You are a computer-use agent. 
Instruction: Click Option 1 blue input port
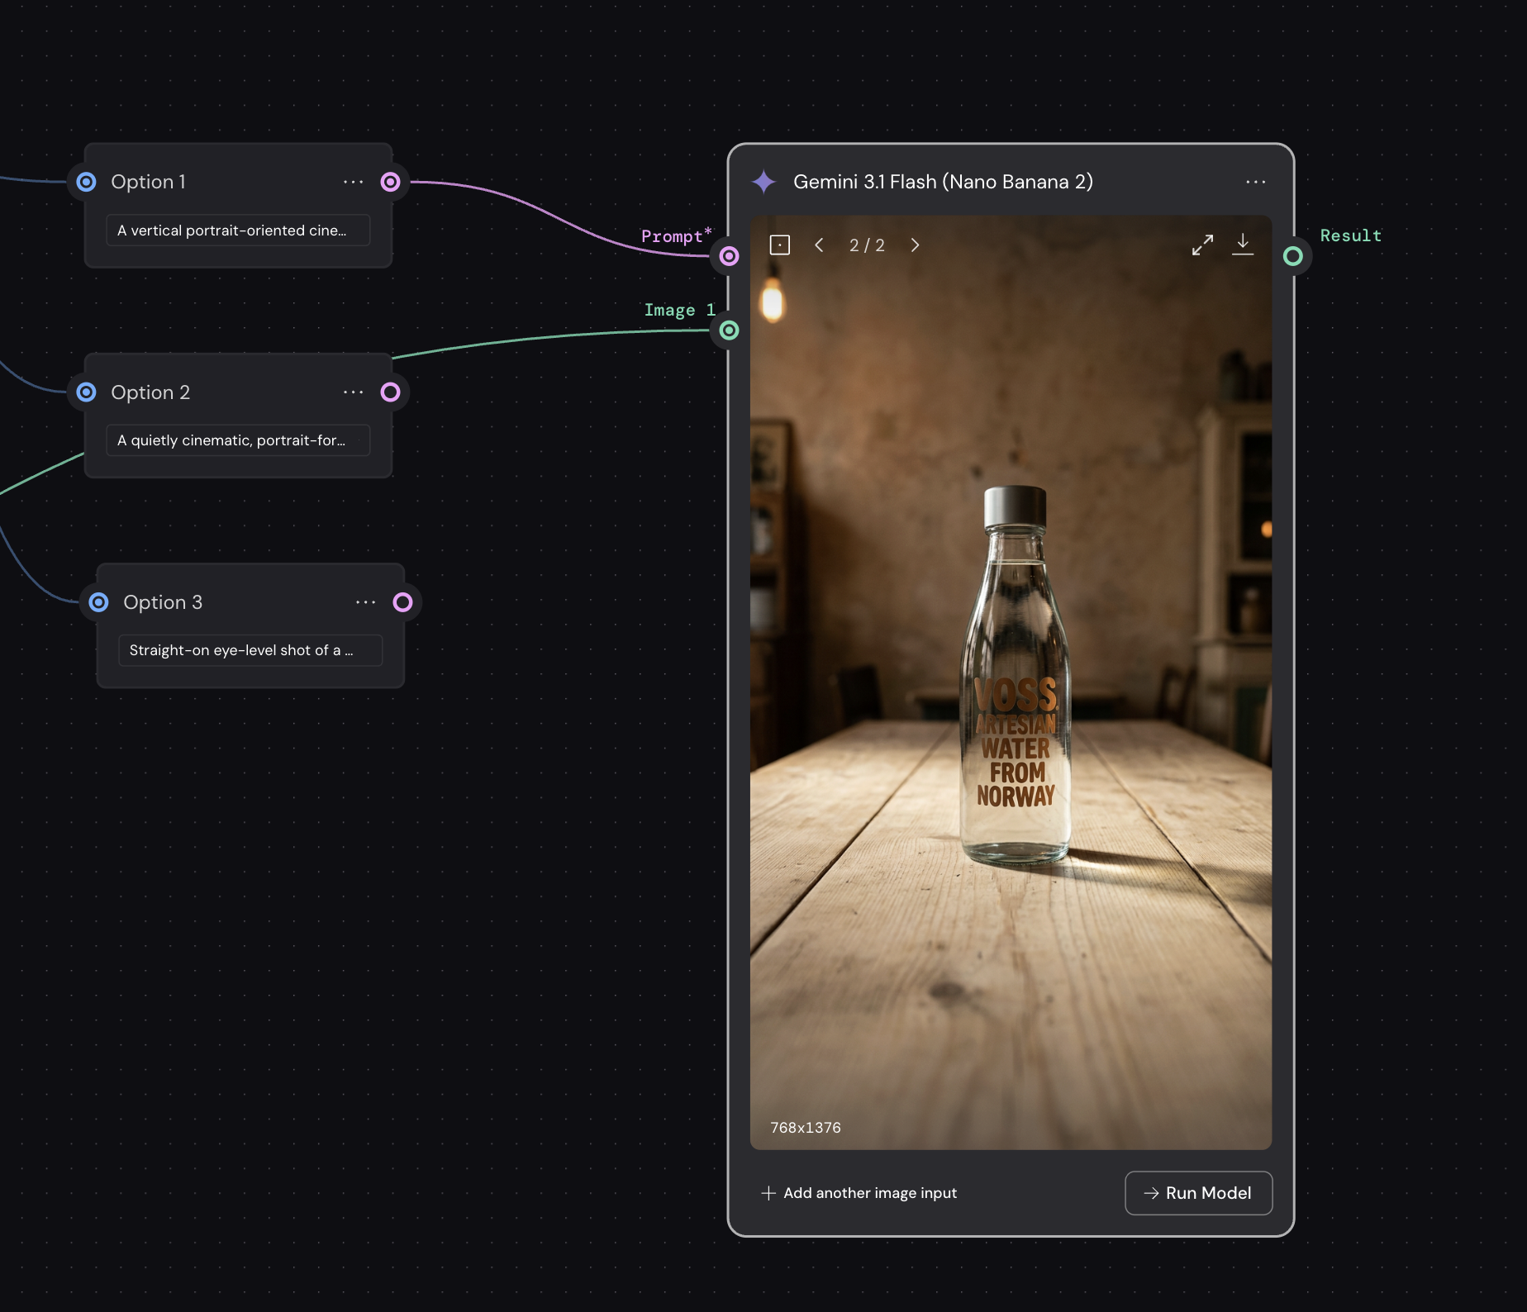(87, 182)
